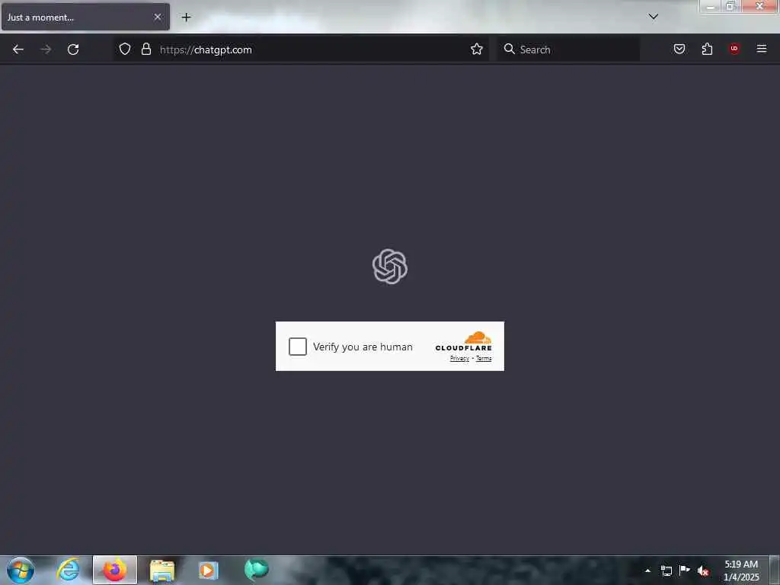Click the Cloudflare logo
This screenshot has height=585, width=780.
point(463,341)
